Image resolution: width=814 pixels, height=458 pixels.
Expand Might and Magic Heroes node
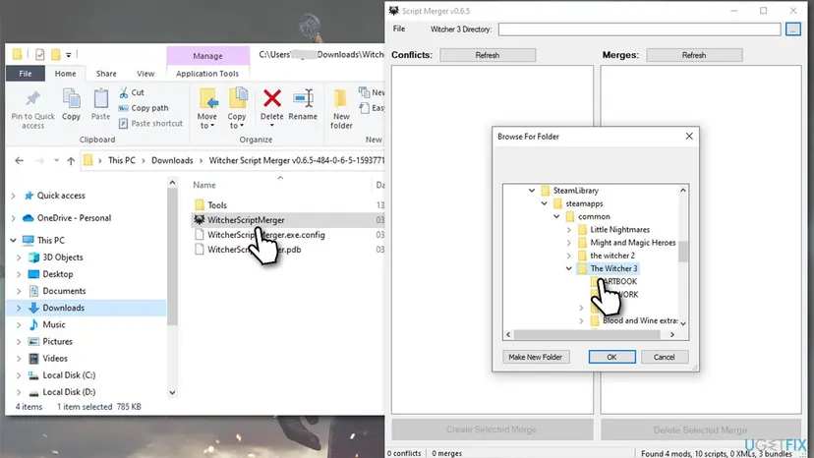coord(569,243)
